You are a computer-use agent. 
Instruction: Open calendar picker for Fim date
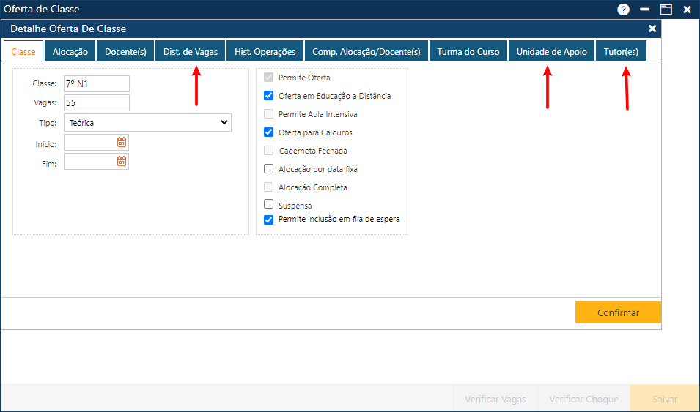[x=122, y=161]
